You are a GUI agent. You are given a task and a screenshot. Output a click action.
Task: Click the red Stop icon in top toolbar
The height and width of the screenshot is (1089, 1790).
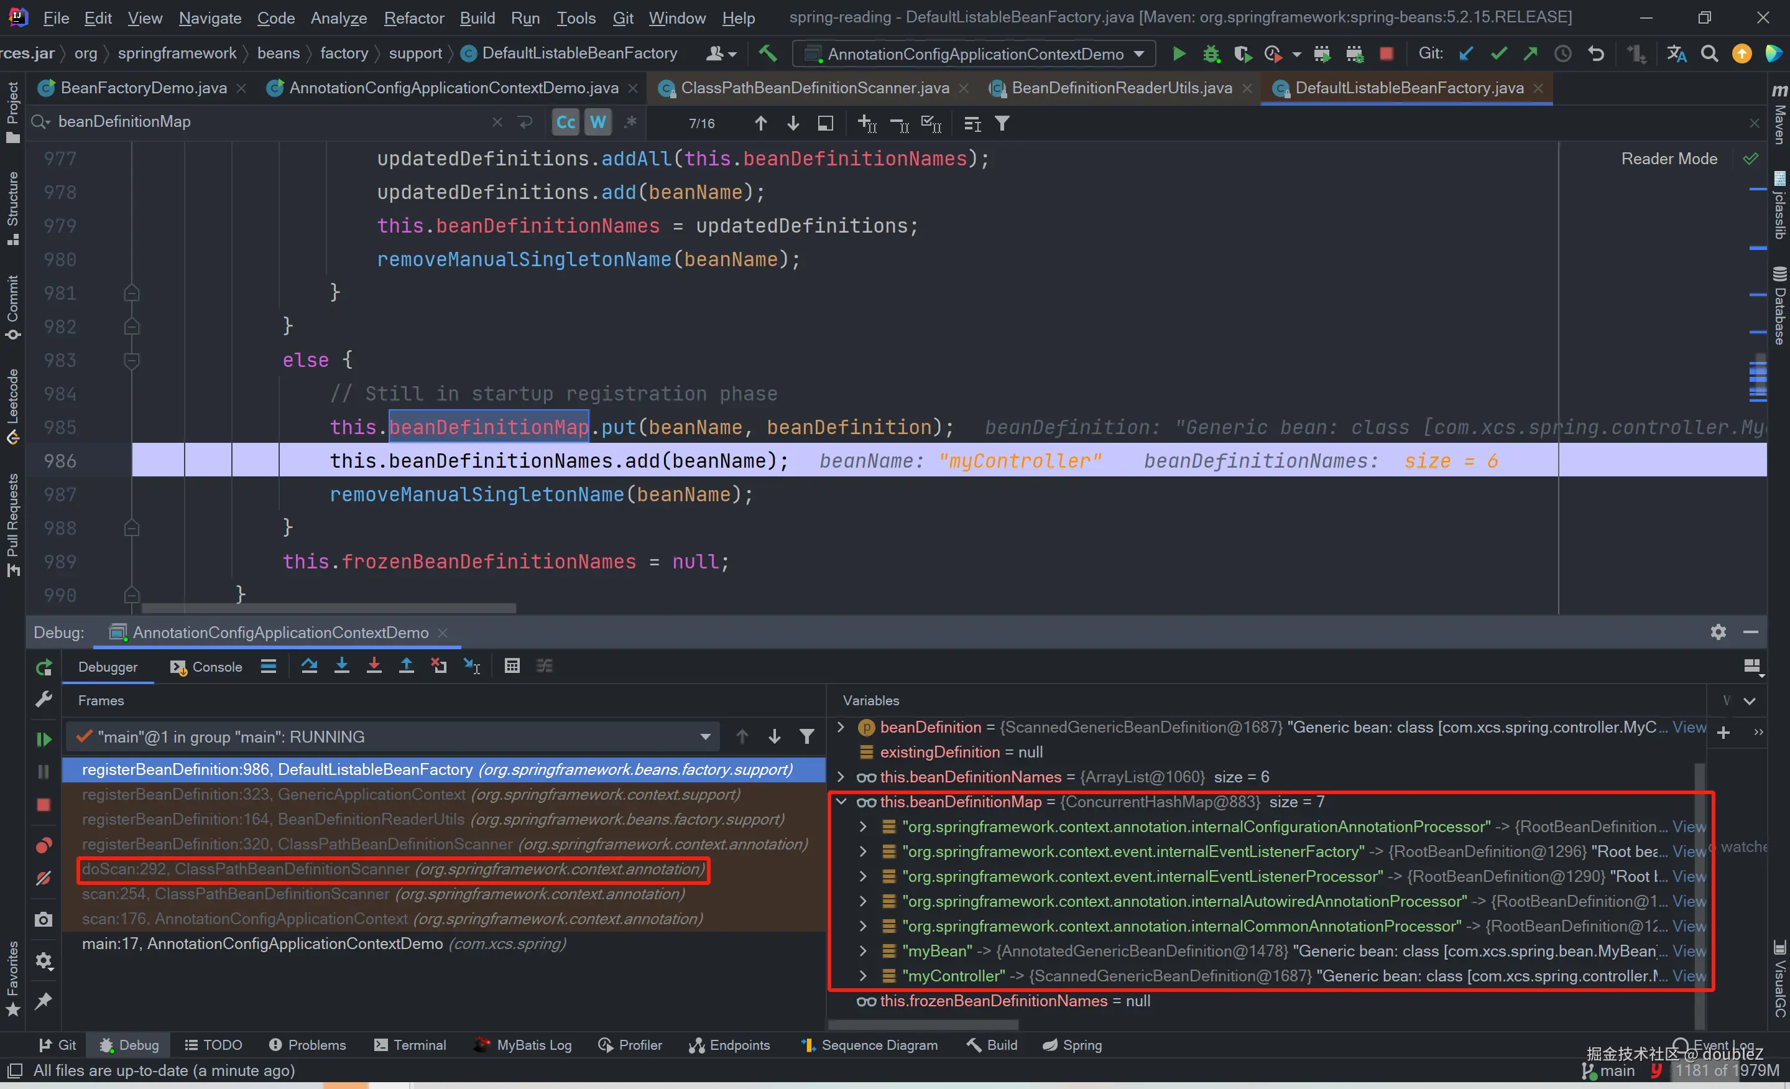[x=1386, y=53]
